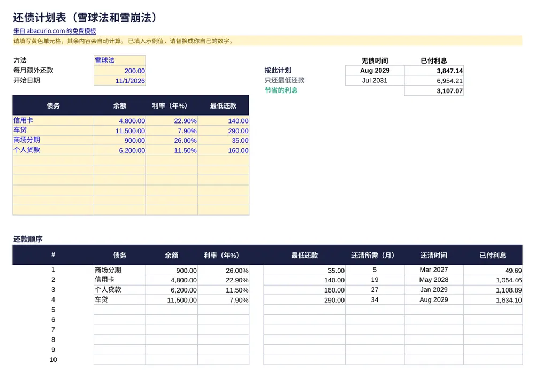Click the 还清所需（月）column header
Screen dimensions: 535x377
374,255
